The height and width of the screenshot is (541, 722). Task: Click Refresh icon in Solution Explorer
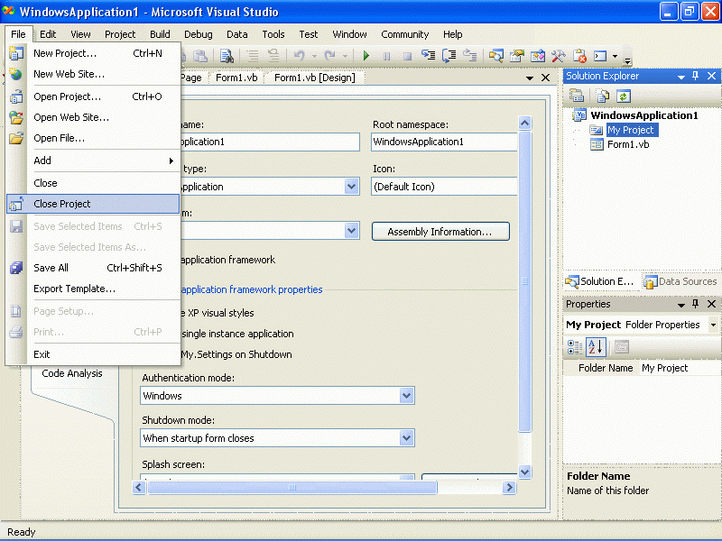[624, 96]
